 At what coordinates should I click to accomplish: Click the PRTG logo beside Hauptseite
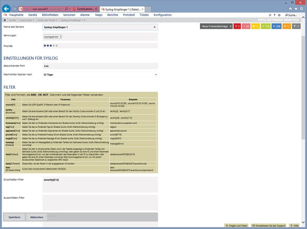point(5,15)
